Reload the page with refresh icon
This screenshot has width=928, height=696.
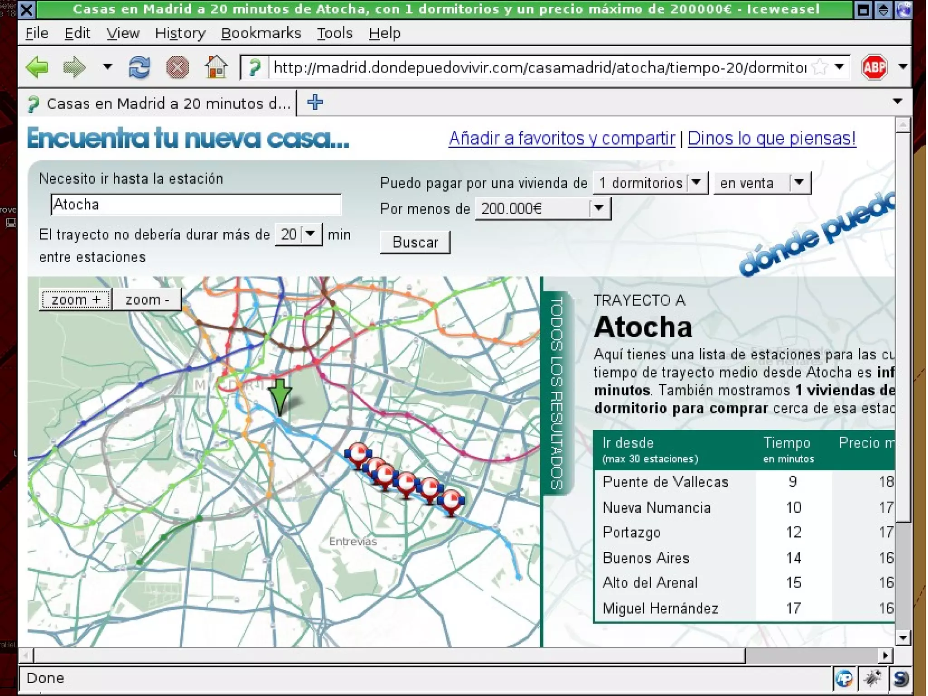139,68
